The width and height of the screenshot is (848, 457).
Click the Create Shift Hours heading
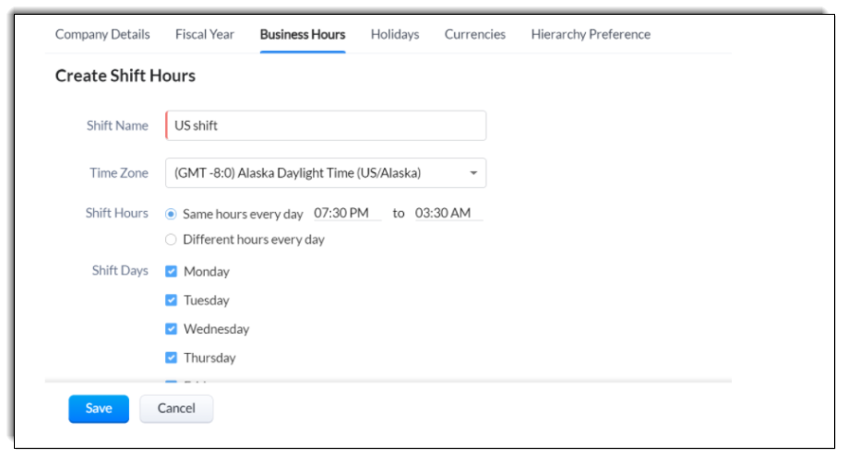click(125, 76)
